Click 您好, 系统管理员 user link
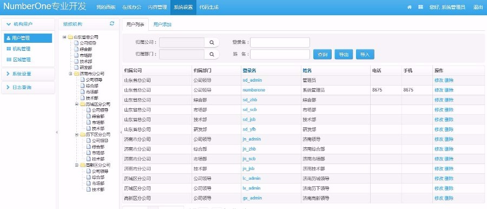This screenshot has height=209, width=487. pyautogui.click(x=447, y=7)
